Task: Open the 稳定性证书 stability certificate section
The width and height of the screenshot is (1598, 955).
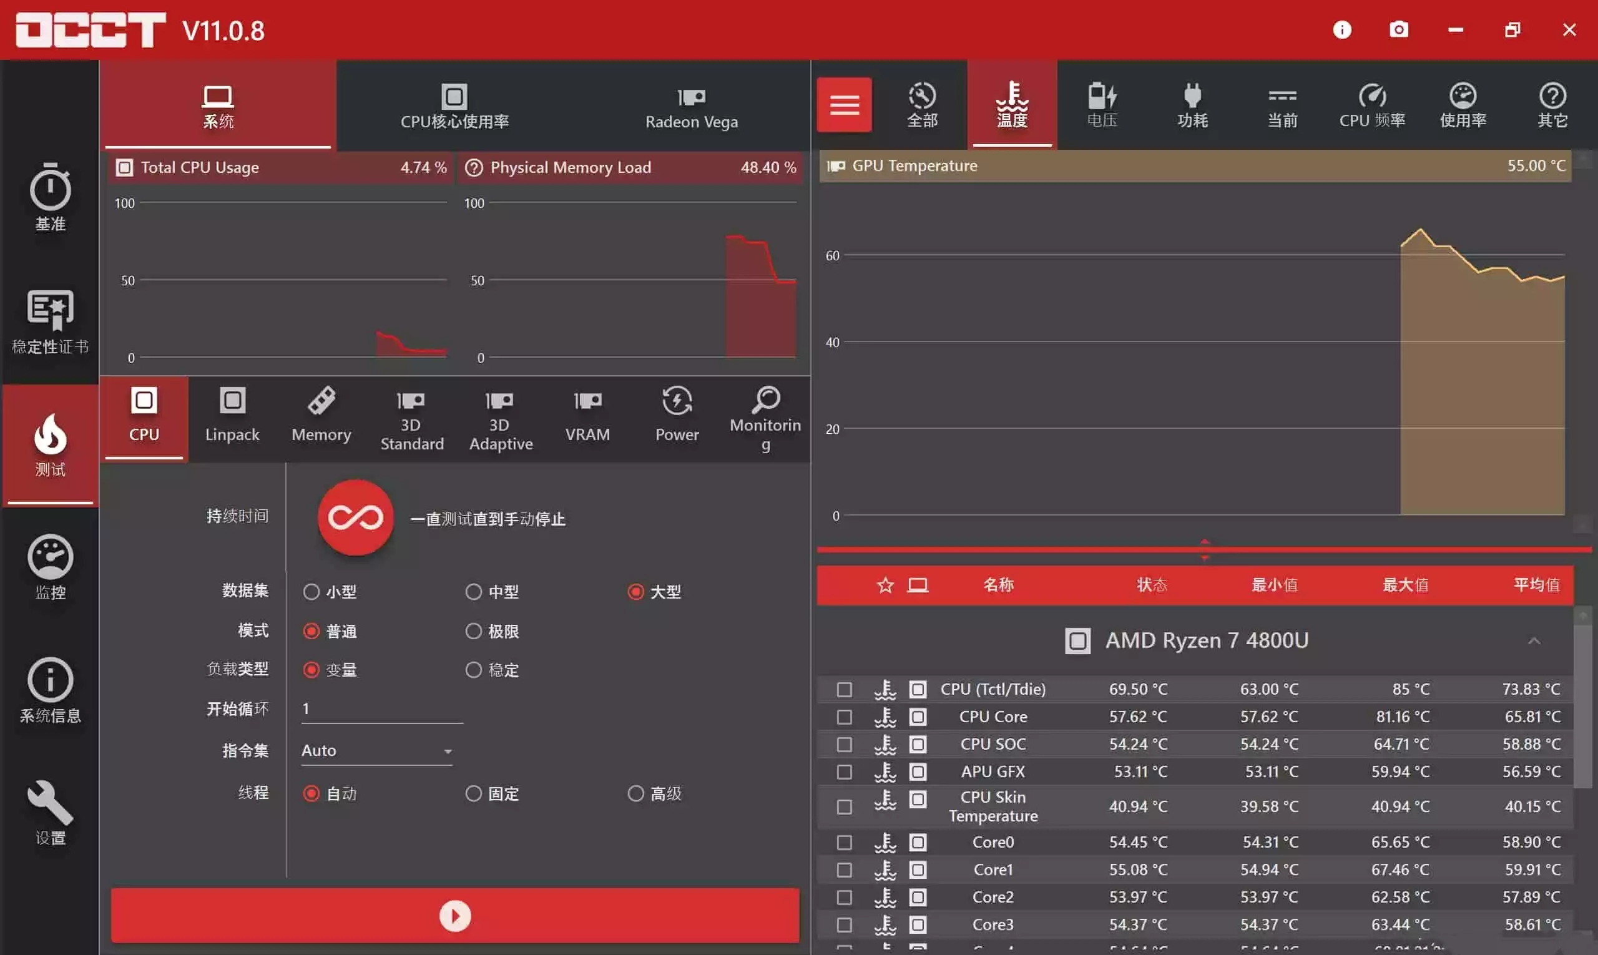Action: click(x=50, y=320)
